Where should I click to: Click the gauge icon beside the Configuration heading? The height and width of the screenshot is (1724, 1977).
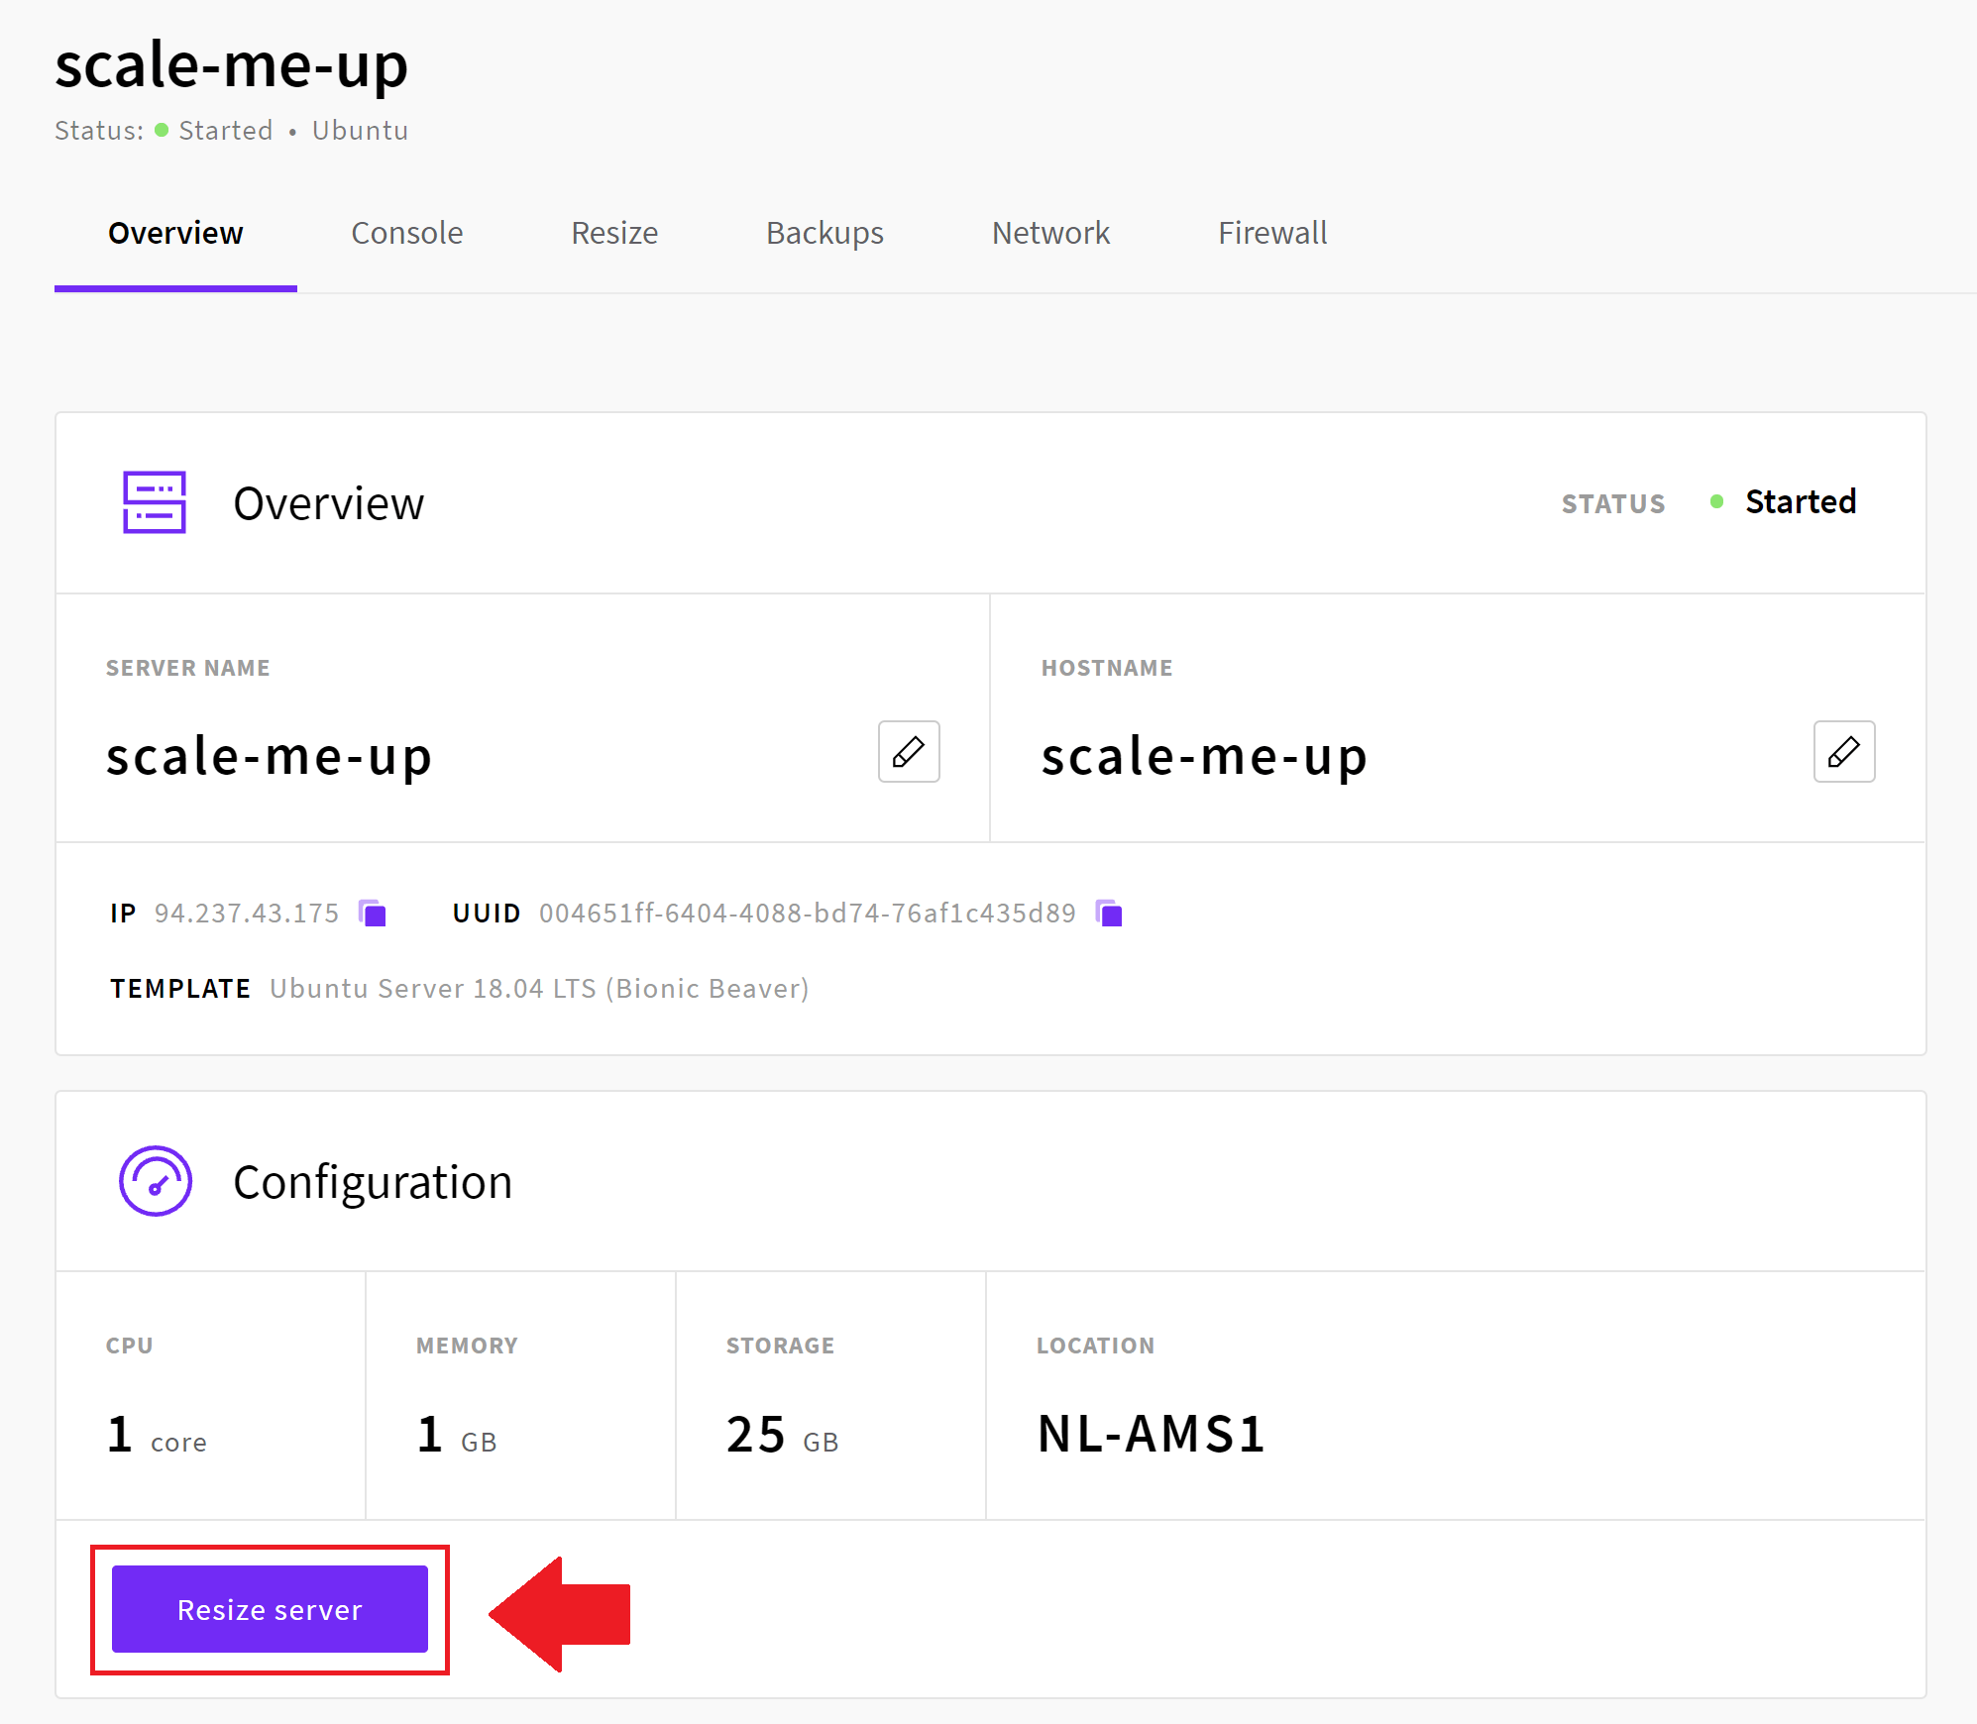(156, 1181)
